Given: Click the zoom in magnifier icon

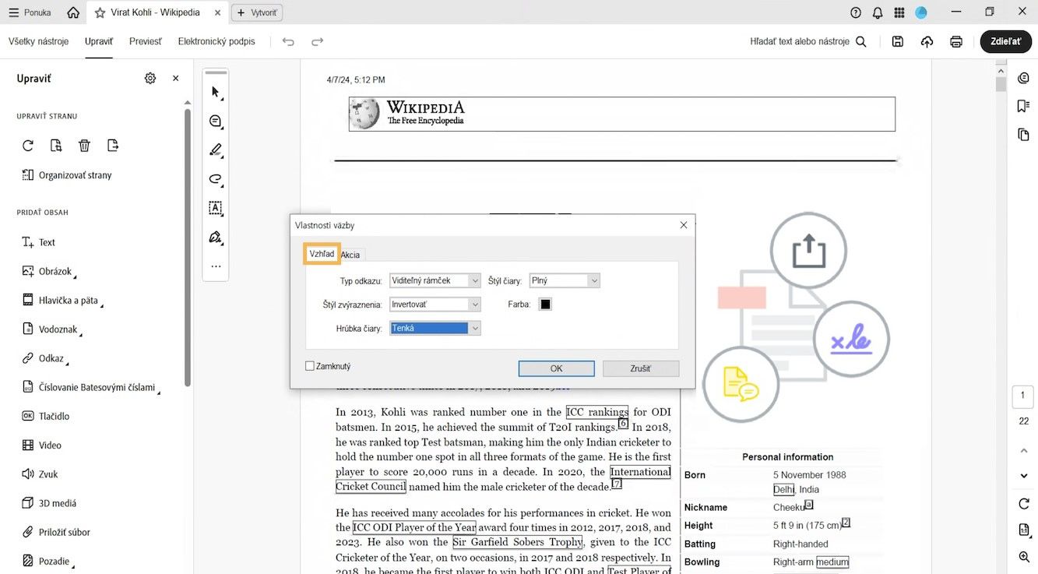Looking at the screenshot, I should 1024,557.
